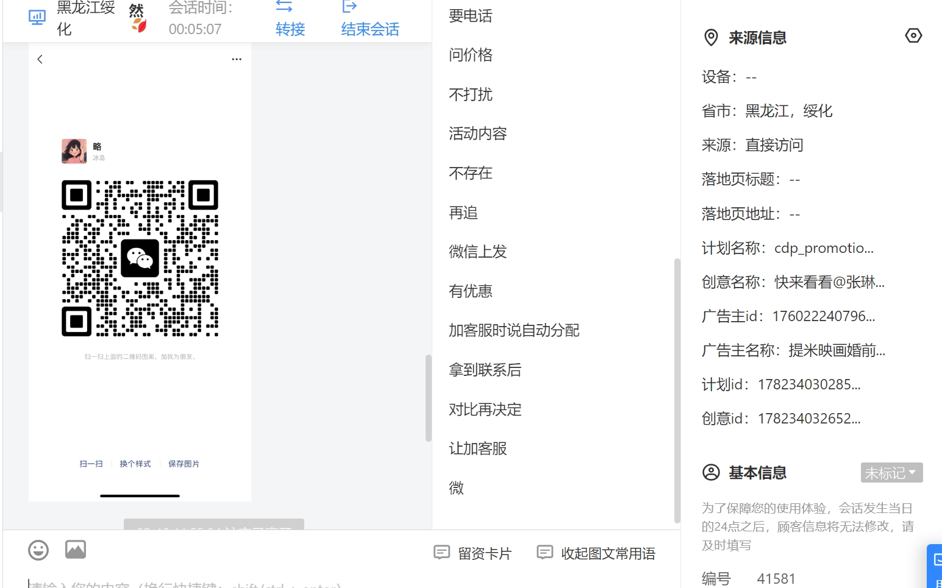This screenshot has height=588, width=942.
Task: Click the hexagon settings icon near 来源信息
Action: [x=913, y=36]
